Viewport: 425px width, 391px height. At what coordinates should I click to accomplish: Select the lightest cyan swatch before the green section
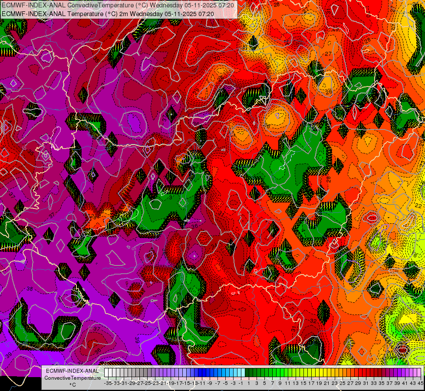(243, 373)
